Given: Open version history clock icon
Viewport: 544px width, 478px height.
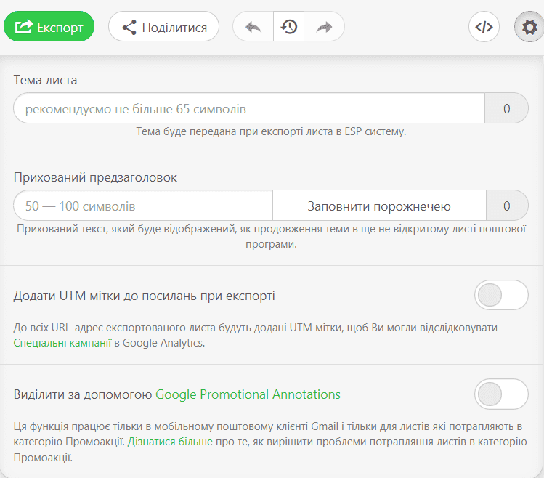Looking at the screenshot, I should pos(289,27).
